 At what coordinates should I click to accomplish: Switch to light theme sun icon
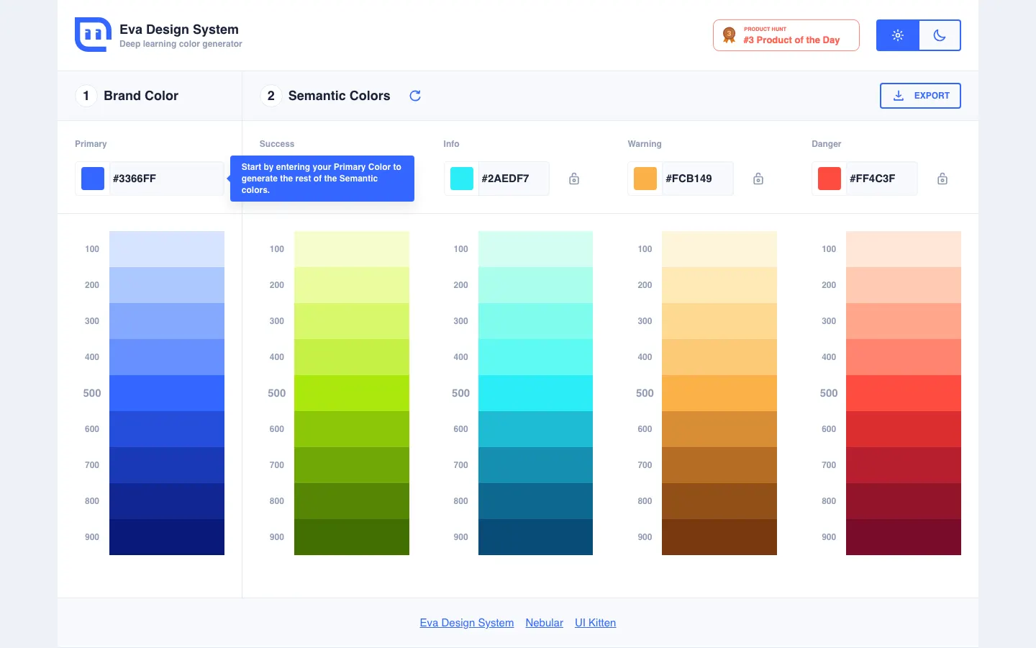point(898,35)
